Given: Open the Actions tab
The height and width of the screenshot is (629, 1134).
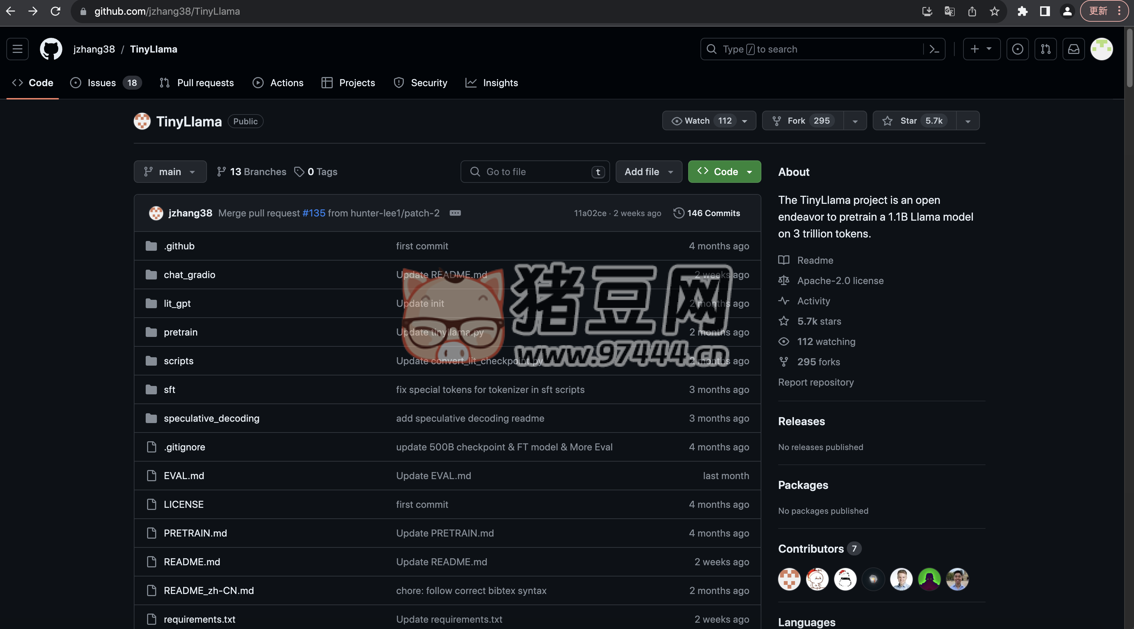Looking at the screenshot, I should (x=278, y=83).
